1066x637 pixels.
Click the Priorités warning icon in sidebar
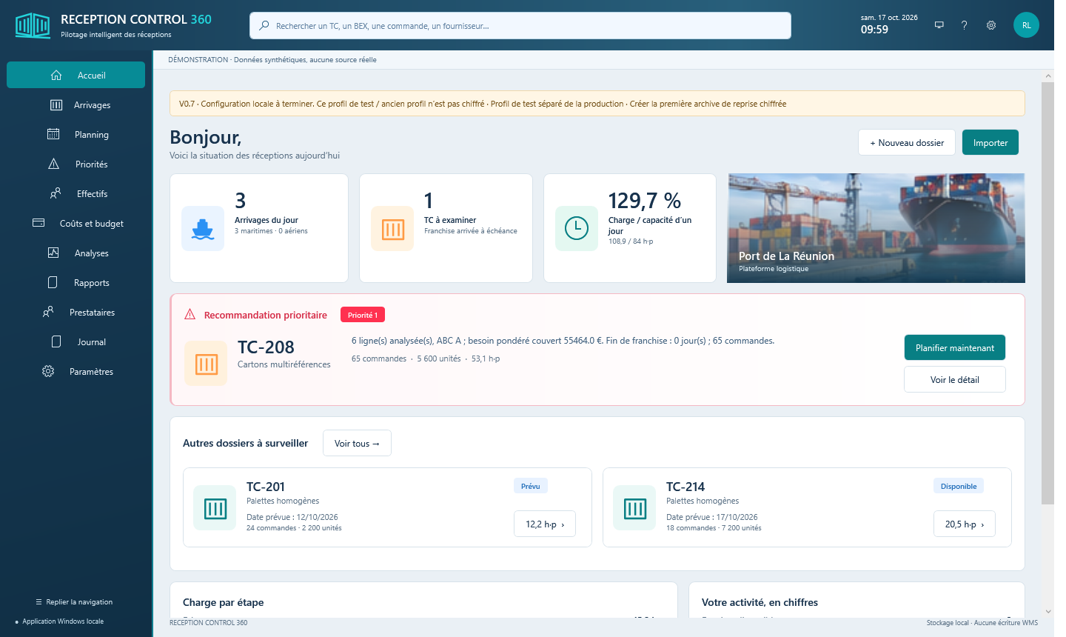[54, 164]
